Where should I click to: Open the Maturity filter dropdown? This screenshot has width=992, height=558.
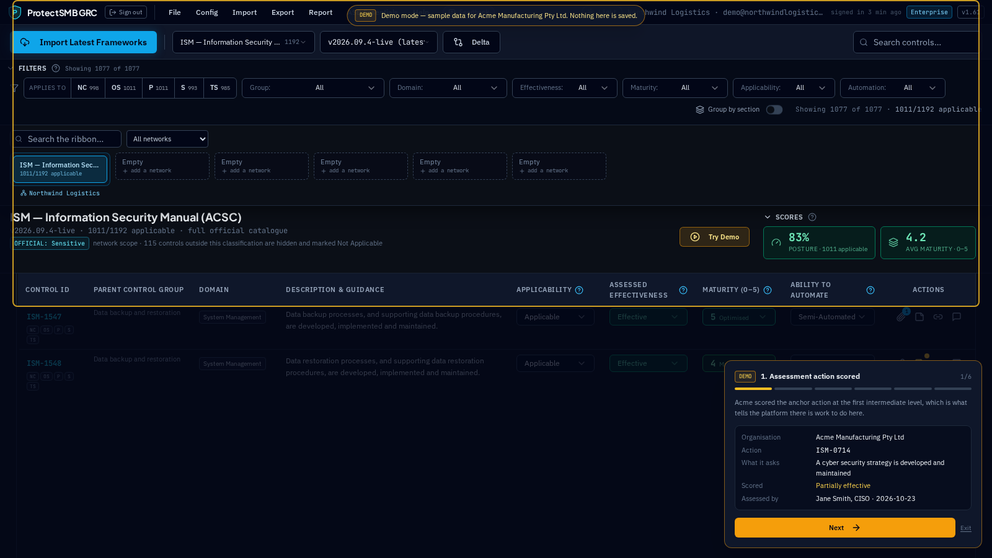point(675,88)
